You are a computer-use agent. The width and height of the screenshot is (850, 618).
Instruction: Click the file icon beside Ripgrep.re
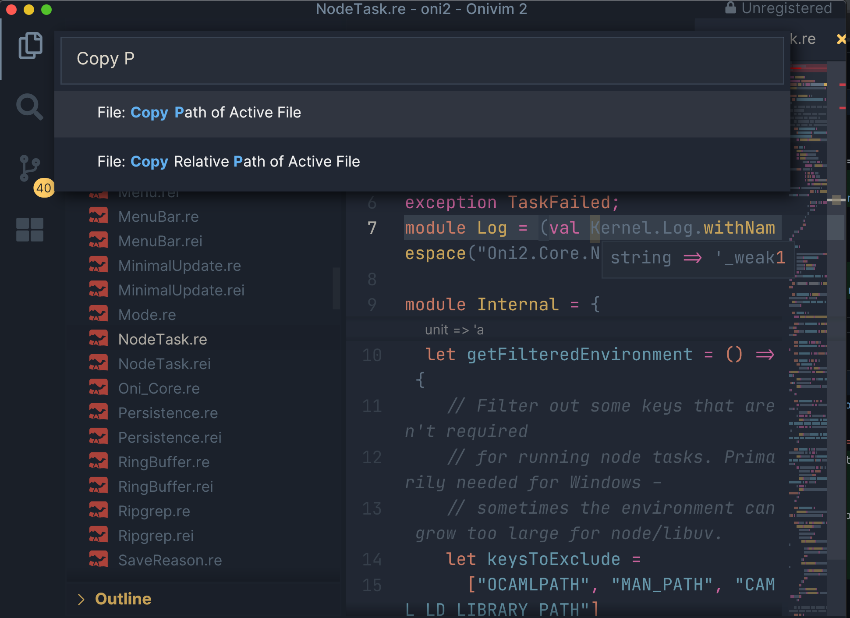pyautogui.click(x=99, y=510)
